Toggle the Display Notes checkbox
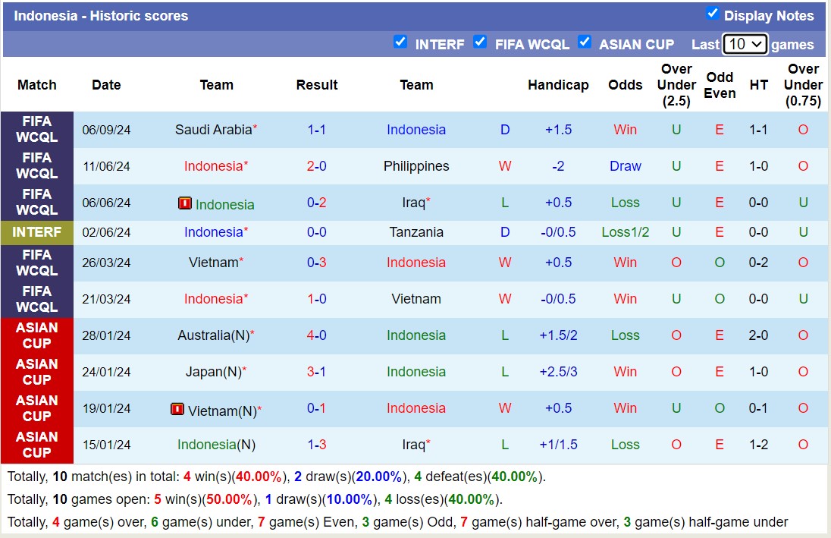 [x=712, y=13]
